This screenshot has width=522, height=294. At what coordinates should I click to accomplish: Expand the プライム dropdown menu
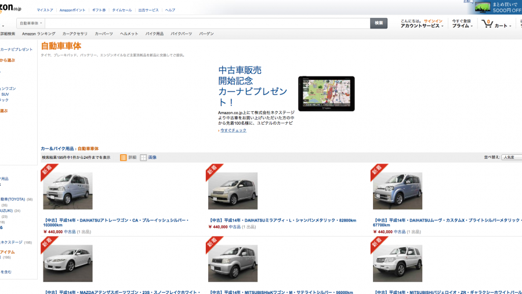click(462, 26)
